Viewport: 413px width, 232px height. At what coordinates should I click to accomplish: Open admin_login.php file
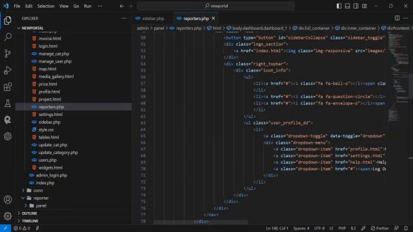coord(52,175)
